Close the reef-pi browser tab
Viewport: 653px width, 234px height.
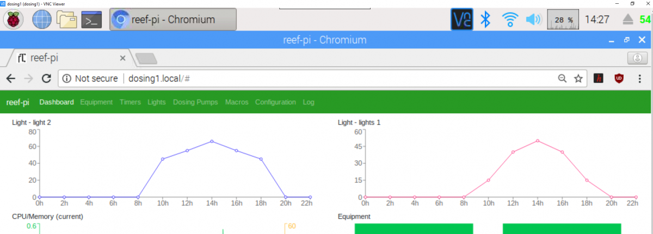pyautogui.click(x=122, y=58)
